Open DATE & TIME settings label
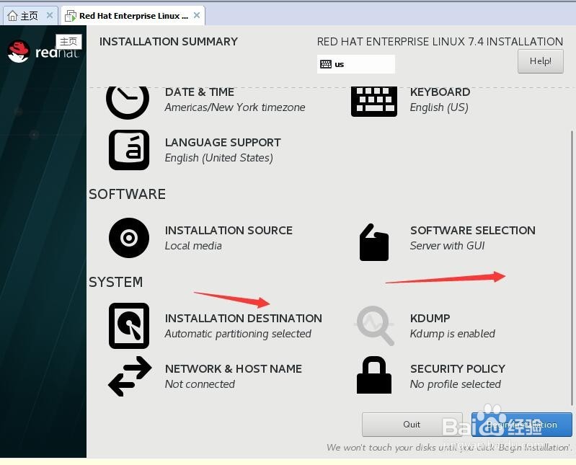This screenshot has width=576, height=465. pos(200,92)
